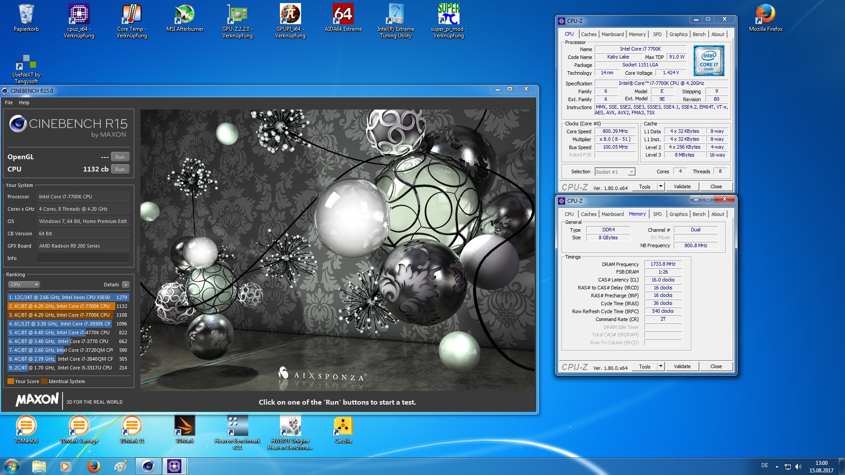Open About tab in top CPU-Z window
Image resolution: width=845 pixels, height=475 pixels.
(x=718, y=34)
